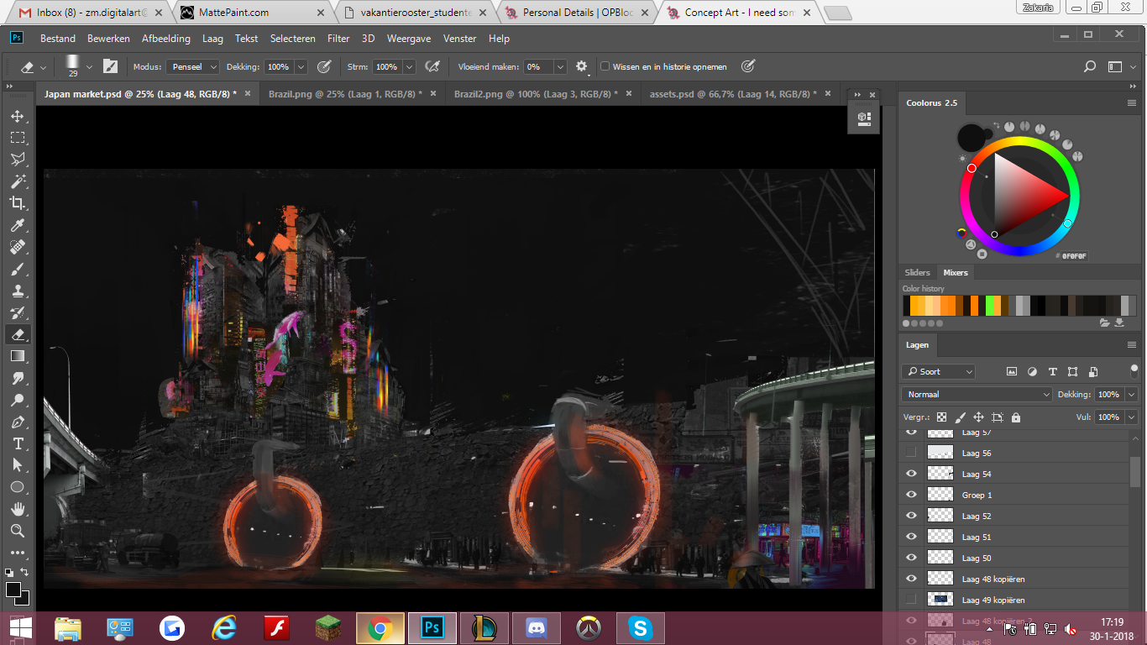The height and width of the screenshot is (645, 1147).
Task: Select the Hand tool
Action: point(17,509)
